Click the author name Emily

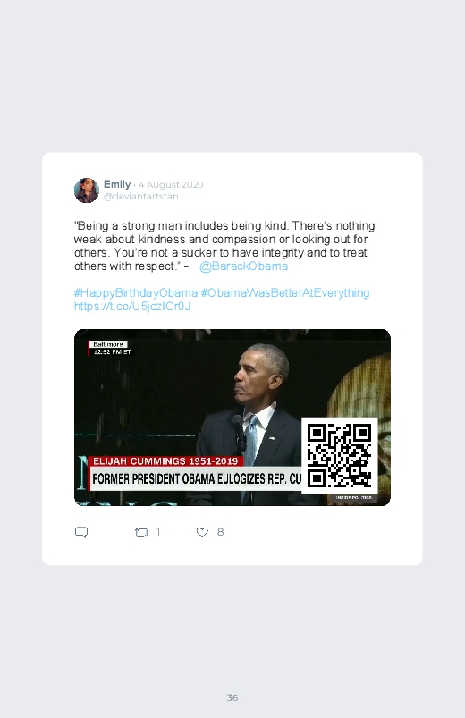pyautogui.click(x=117, y=184)
